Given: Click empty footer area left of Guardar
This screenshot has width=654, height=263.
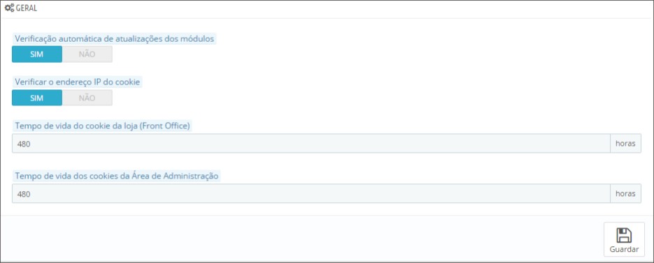Looking at the screenshot, I should coord(300,239).
